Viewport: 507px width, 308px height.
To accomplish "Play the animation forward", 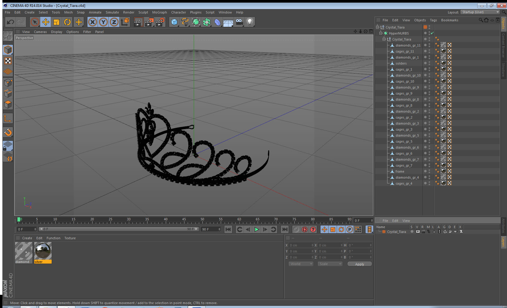I will (x=257, y=229).
